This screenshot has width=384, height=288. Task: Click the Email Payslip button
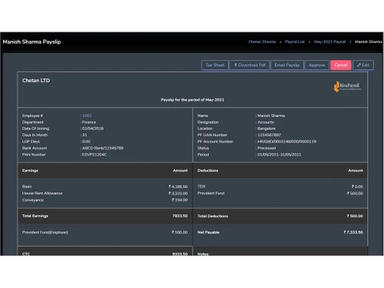tap(287, 65)
